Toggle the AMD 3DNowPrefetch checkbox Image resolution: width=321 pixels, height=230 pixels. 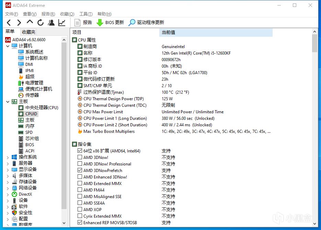(80, 170)
